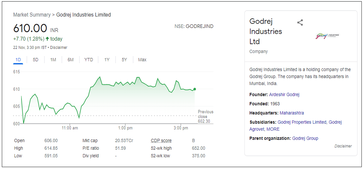Open Ardeshir Godrej founder link
Screen dimensions: 363x169
(x=284, y=94)
